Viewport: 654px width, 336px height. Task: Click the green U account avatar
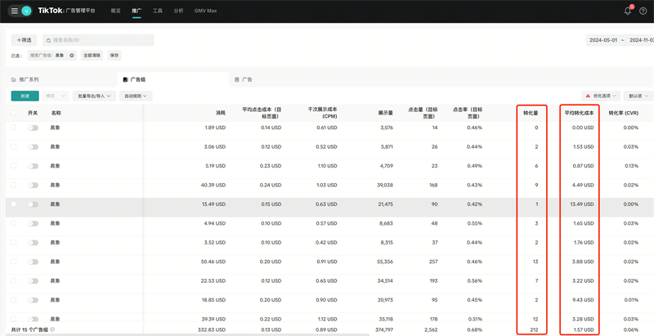(27, 11)
